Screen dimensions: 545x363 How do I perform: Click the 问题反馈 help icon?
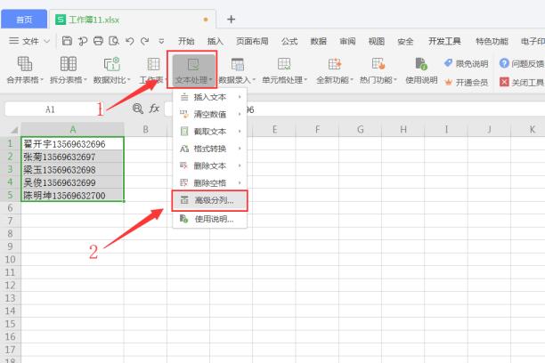tap(504, 63)
